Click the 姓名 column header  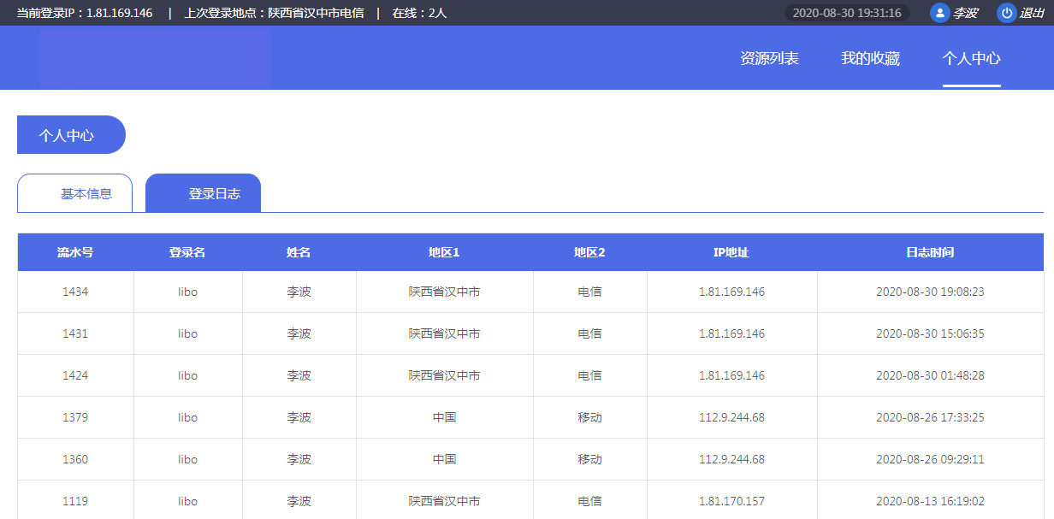point(299,252)
